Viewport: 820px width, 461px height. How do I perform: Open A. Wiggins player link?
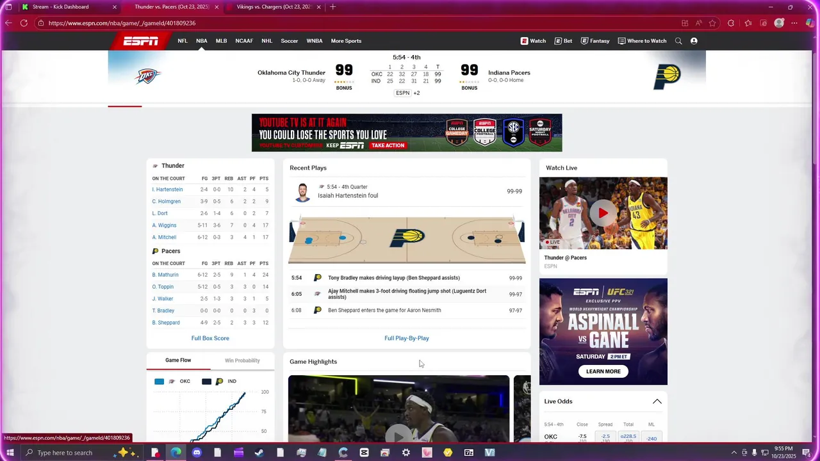click(164, 225)
